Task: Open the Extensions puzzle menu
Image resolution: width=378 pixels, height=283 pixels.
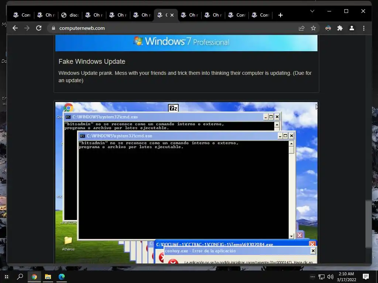Action: pos(340,28)
